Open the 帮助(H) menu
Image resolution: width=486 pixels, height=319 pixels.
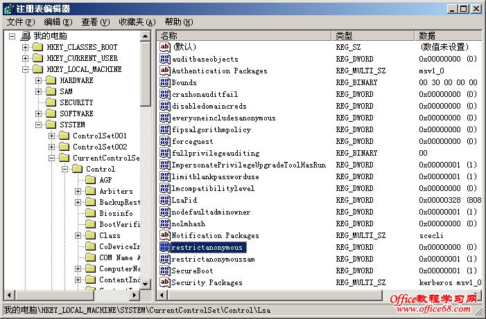[179, 22]
